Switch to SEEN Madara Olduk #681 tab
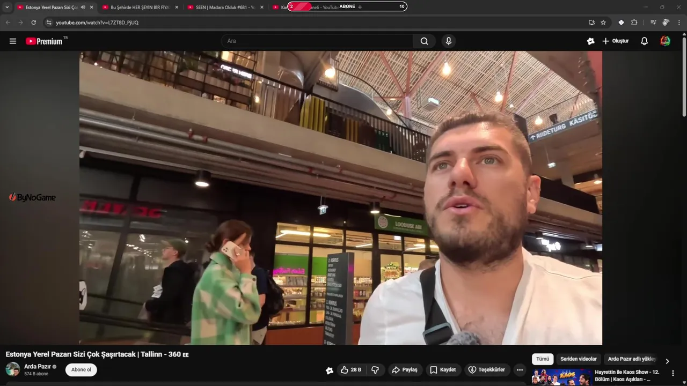This screenshot has width=687, height=386. pos(225,7)
